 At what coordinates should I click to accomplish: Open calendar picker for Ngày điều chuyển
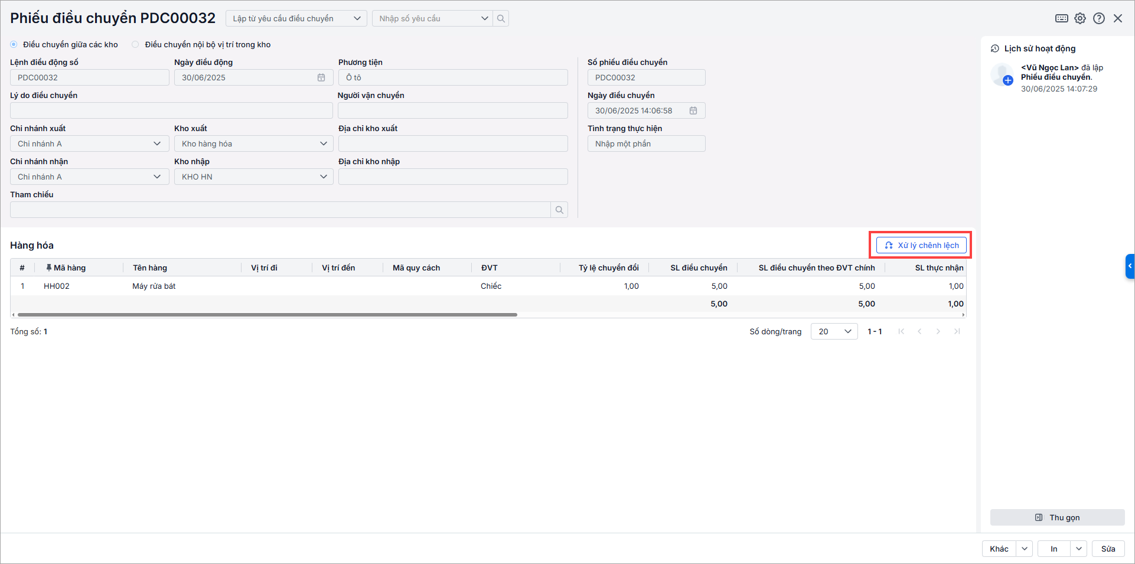click(693, 110)
